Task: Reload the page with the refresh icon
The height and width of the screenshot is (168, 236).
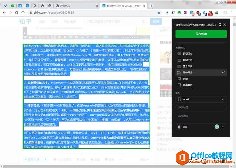Action: coord(17,13)
